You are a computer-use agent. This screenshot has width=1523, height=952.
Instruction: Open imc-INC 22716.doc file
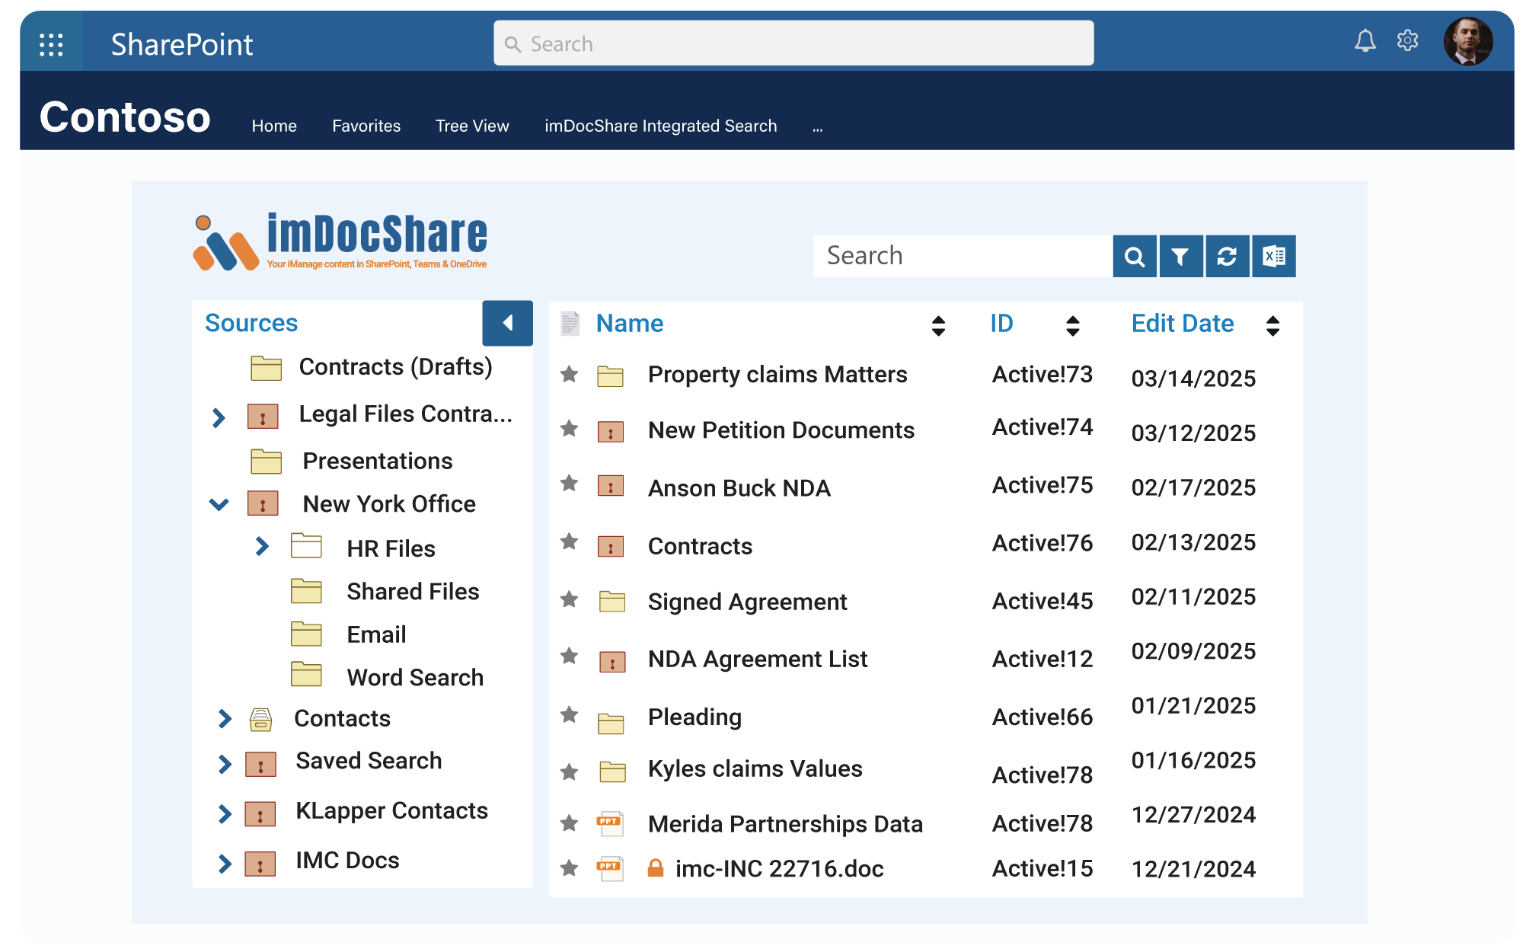779,868
